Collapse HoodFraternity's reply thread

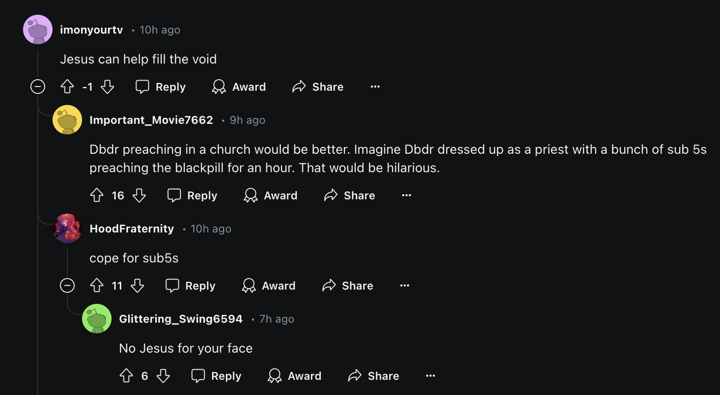coord(67,285)
